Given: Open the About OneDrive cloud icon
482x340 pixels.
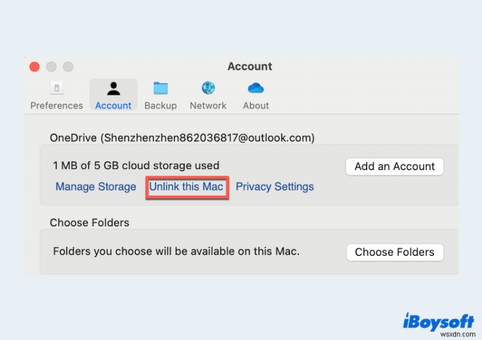Looking at the screenshot, I should (x=255, y=88).
